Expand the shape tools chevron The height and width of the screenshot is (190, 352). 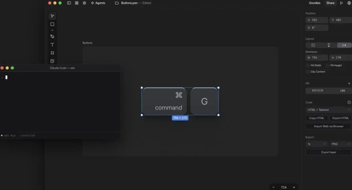(x=52, y=30)
